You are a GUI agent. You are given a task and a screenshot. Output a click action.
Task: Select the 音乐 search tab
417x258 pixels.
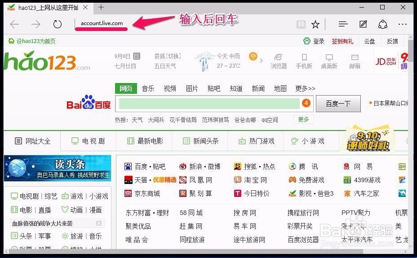tap(148, 88)
